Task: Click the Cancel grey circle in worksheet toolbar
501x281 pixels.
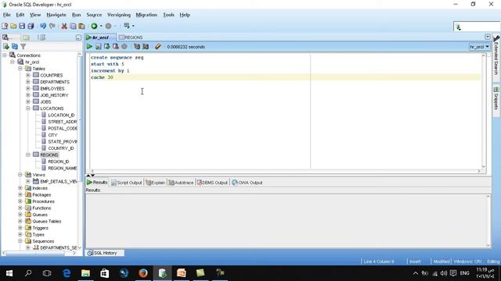Action: pyautogui.click(x=124, y=47)
